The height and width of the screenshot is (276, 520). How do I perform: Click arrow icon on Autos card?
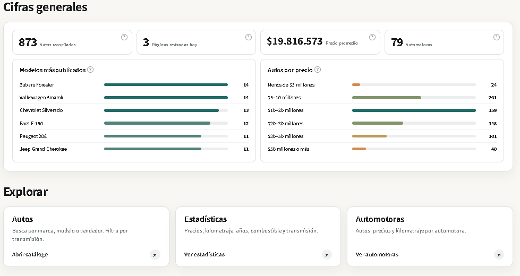[155, 255]
